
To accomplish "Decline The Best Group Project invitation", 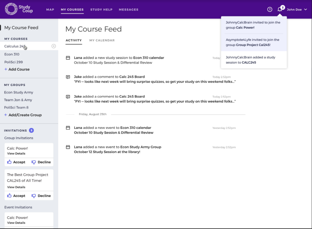I will pyautogui.click(x=41, y=196).
